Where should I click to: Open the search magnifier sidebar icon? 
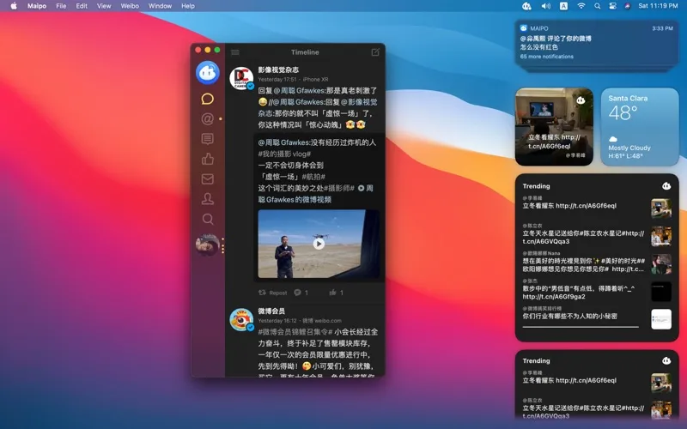coord(208,219)
